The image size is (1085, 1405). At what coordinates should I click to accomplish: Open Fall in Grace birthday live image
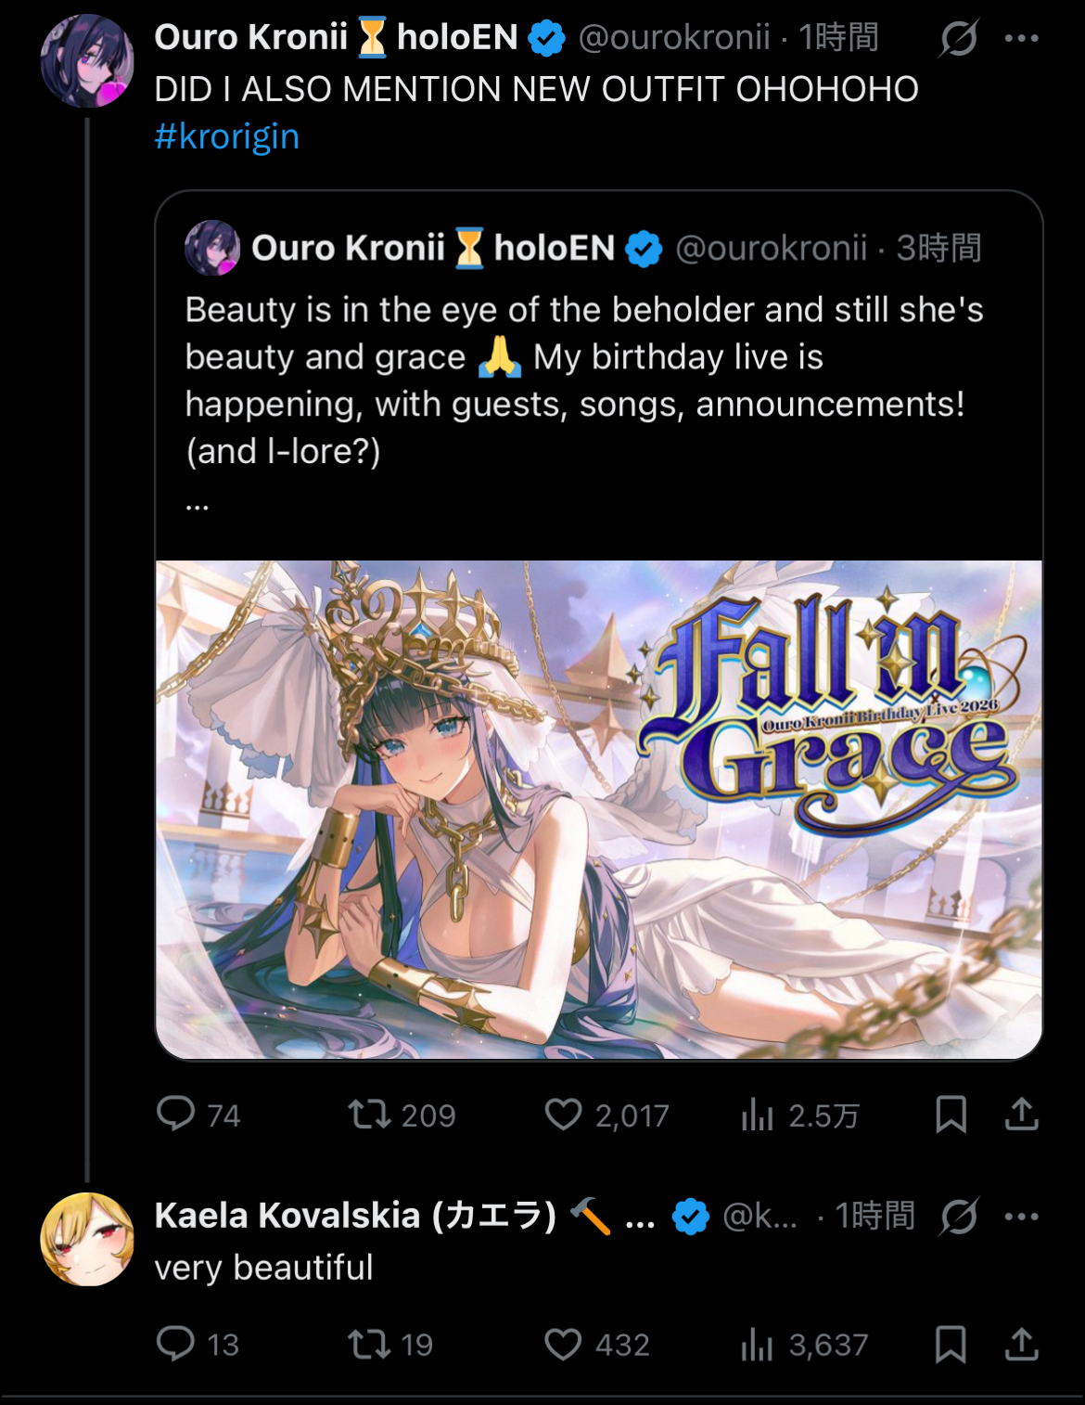coord(599,809)
